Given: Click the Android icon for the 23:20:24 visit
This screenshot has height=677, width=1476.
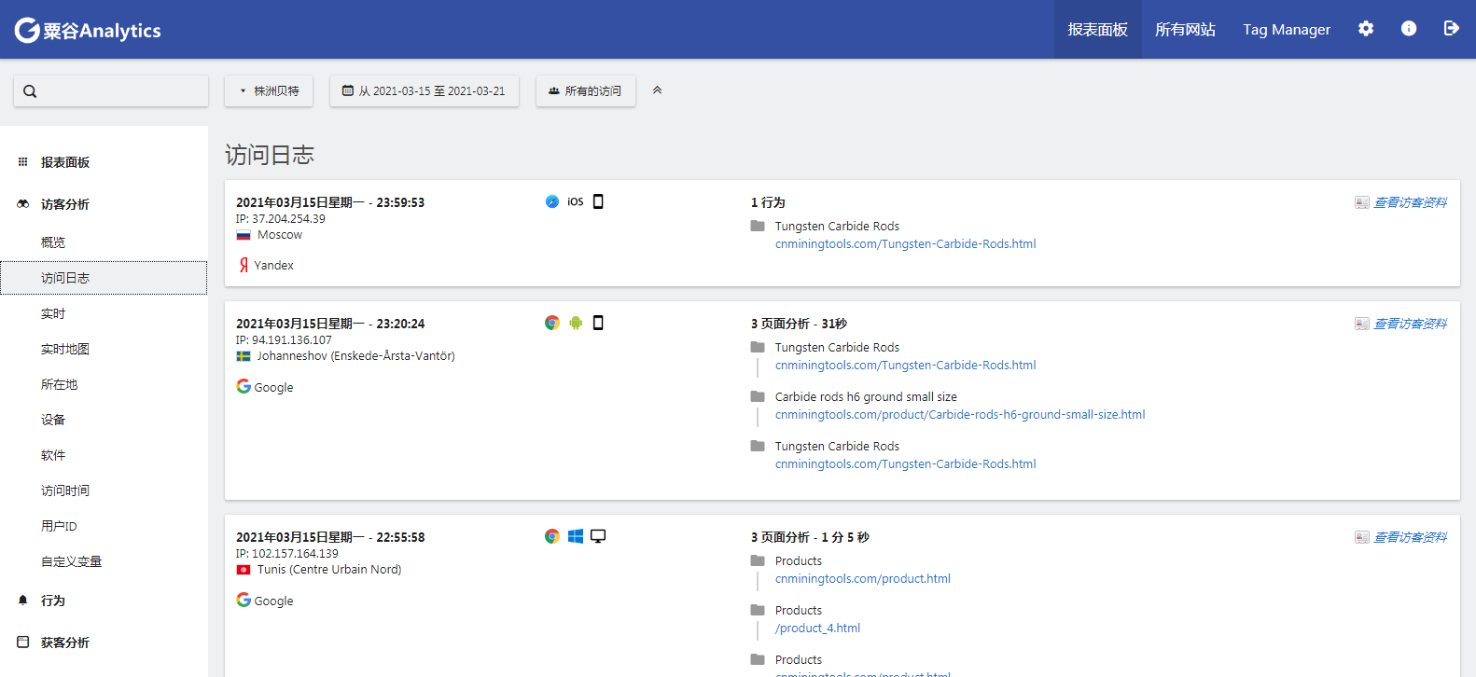Looking at the screenshot, I should tap(576, 323).
